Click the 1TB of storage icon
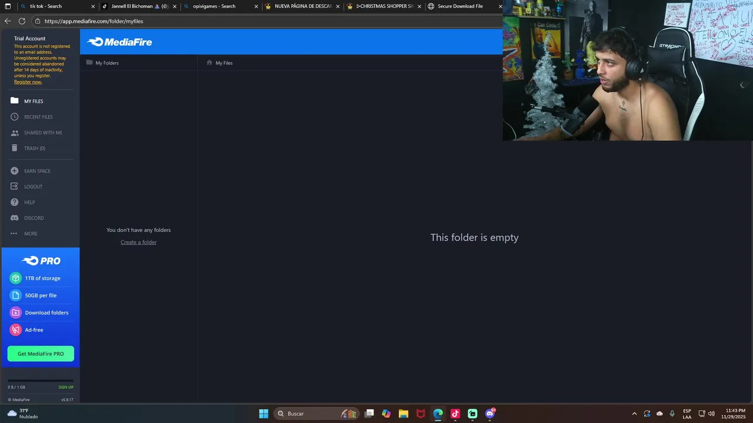The image size is (753, 423). [x=15, y=278]
